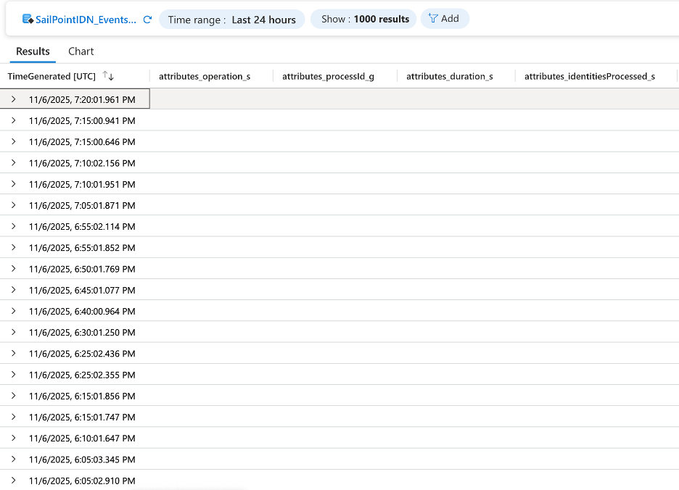Screen dimensions: 679x490
Task: Select timestamp 11/6/2025, 7:15:00.646 PM
Action: [82, 142]
